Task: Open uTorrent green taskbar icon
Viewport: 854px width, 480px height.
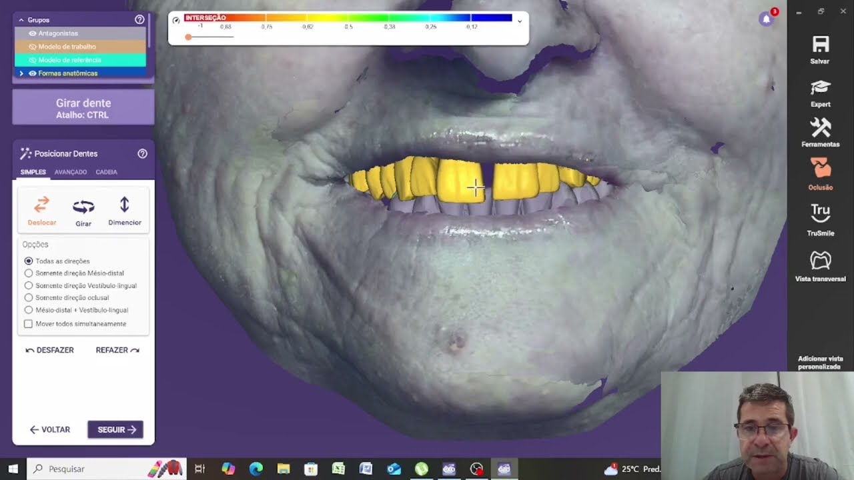Action: click(x=421, y=469)
